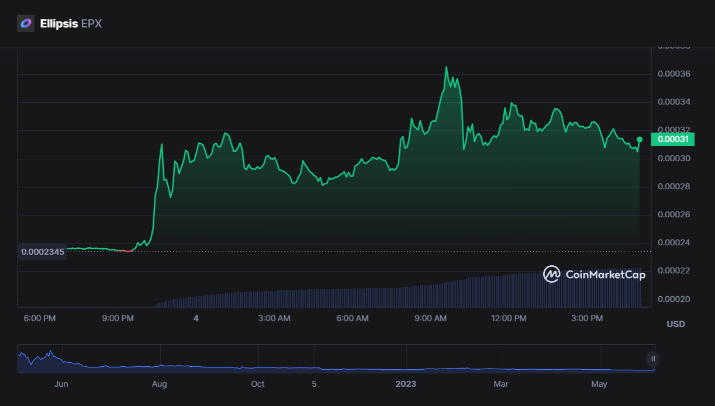Image resolution: width=715 pixels, height=406 pixels.
Task: Click the 0.00032 price axis label
Action: click(674, 129)
